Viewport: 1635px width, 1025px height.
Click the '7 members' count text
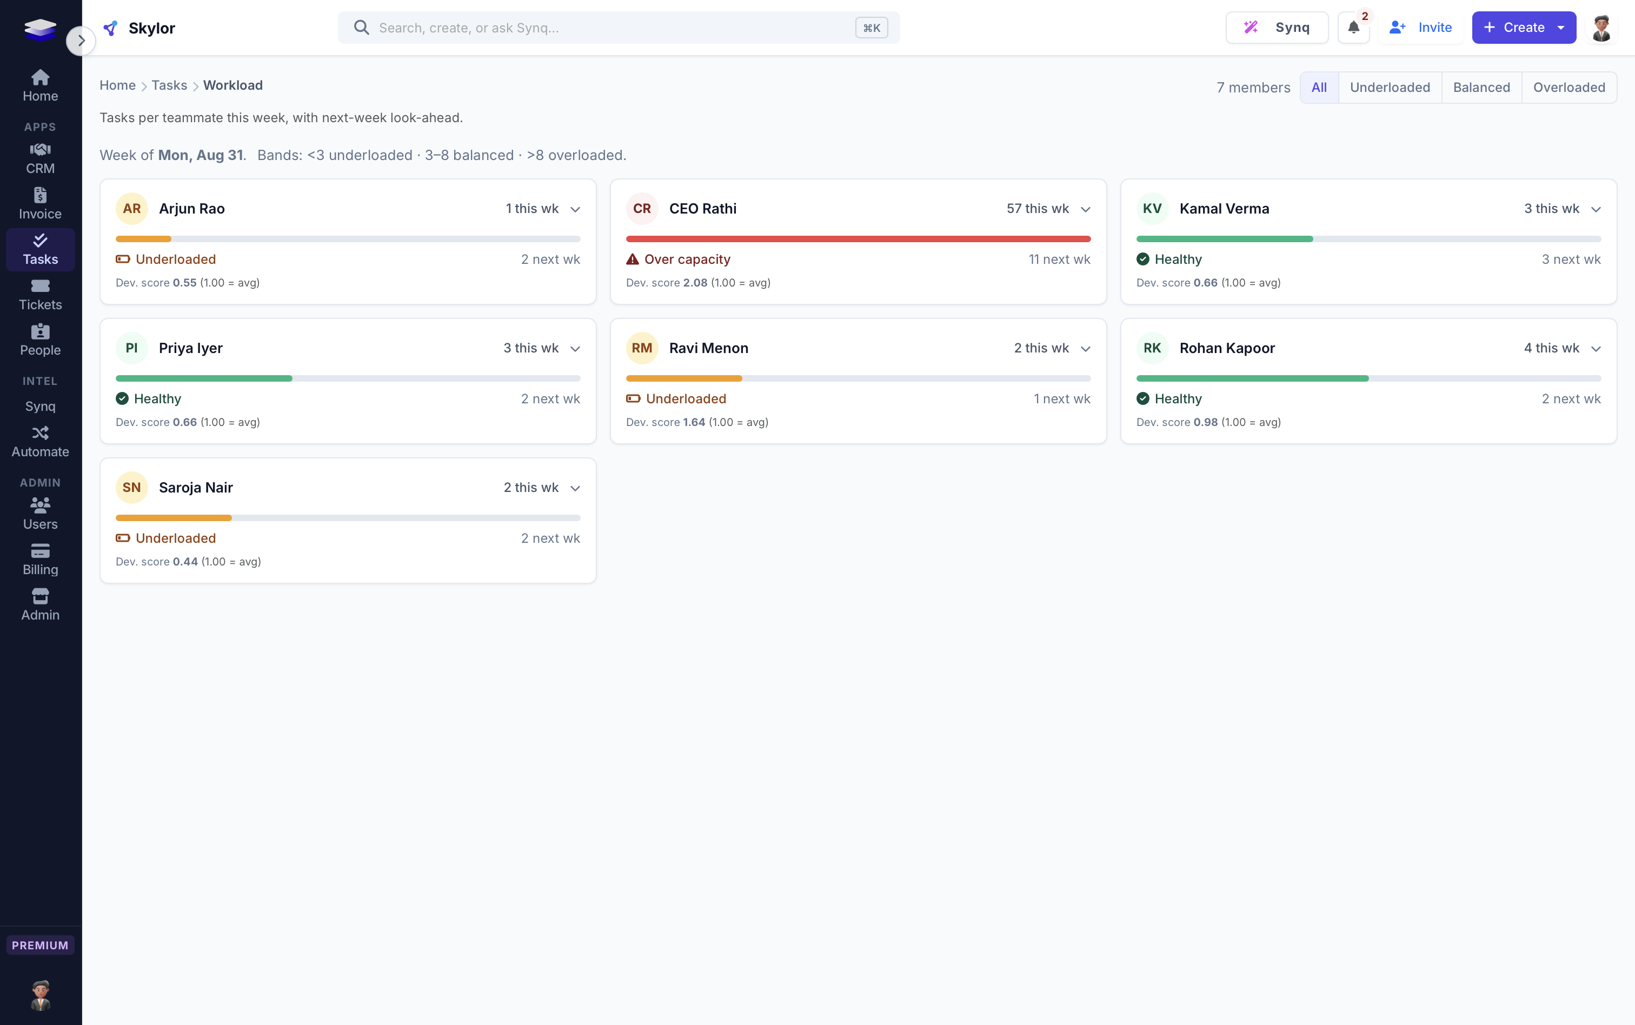1253,88
